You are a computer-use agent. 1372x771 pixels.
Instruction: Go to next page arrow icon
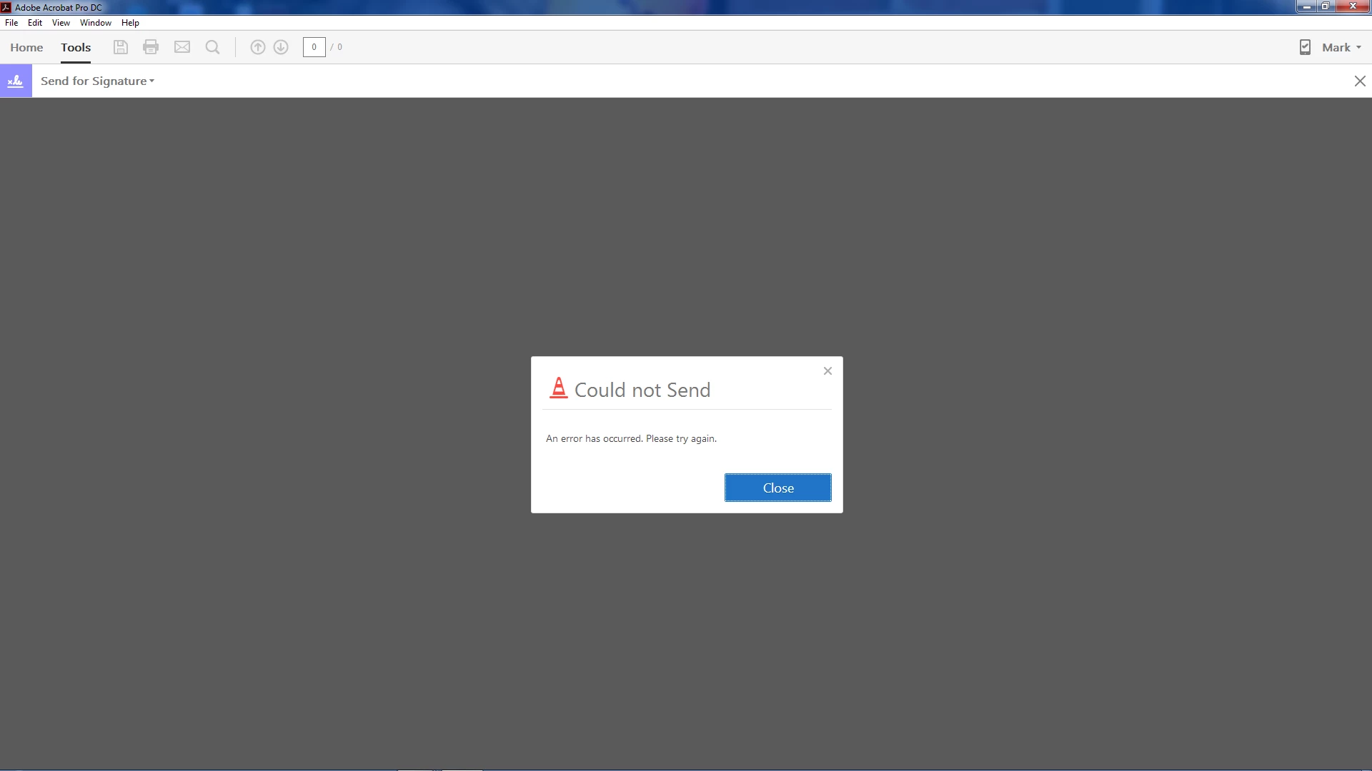(x=281, y=47)
